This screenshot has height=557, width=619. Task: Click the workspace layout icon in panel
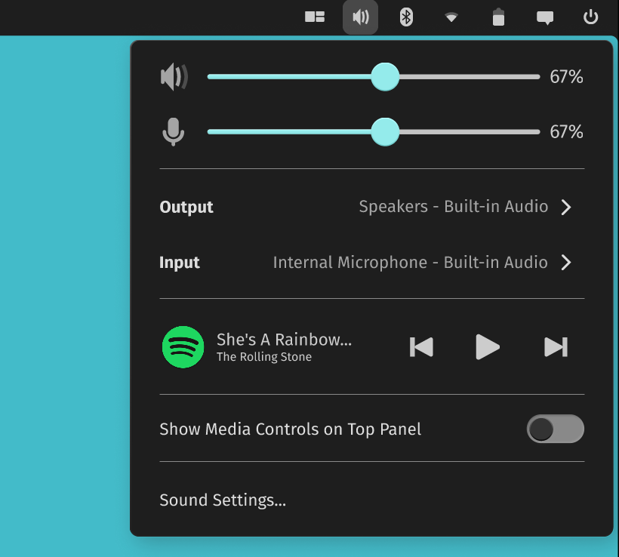[315, 17]
